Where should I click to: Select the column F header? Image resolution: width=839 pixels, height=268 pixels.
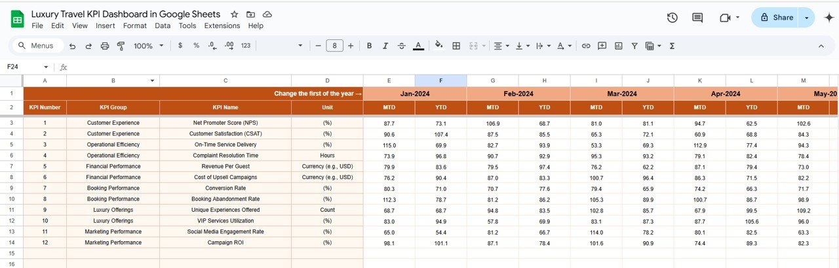pos(441,80)
